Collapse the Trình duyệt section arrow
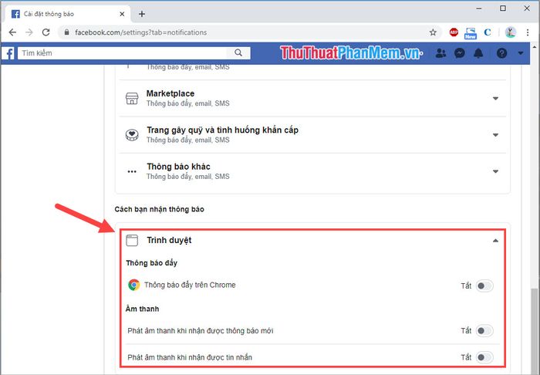This screenshot has width=540, height=375. pyautogui.click(x=495, y=241)
